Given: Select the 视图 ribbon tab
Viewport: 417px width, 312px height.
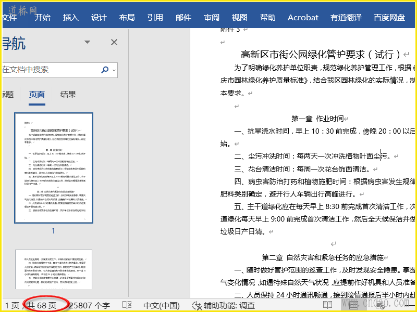Looking at the screenshot, I should [x=240, y=18].
